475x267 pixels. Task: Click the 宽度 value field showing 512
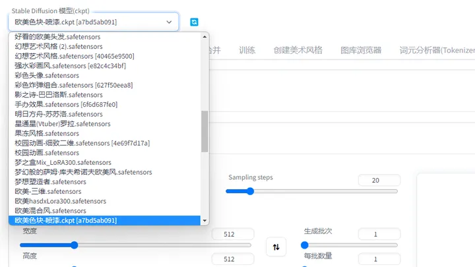pyautogui.click(x=233, y=234)
